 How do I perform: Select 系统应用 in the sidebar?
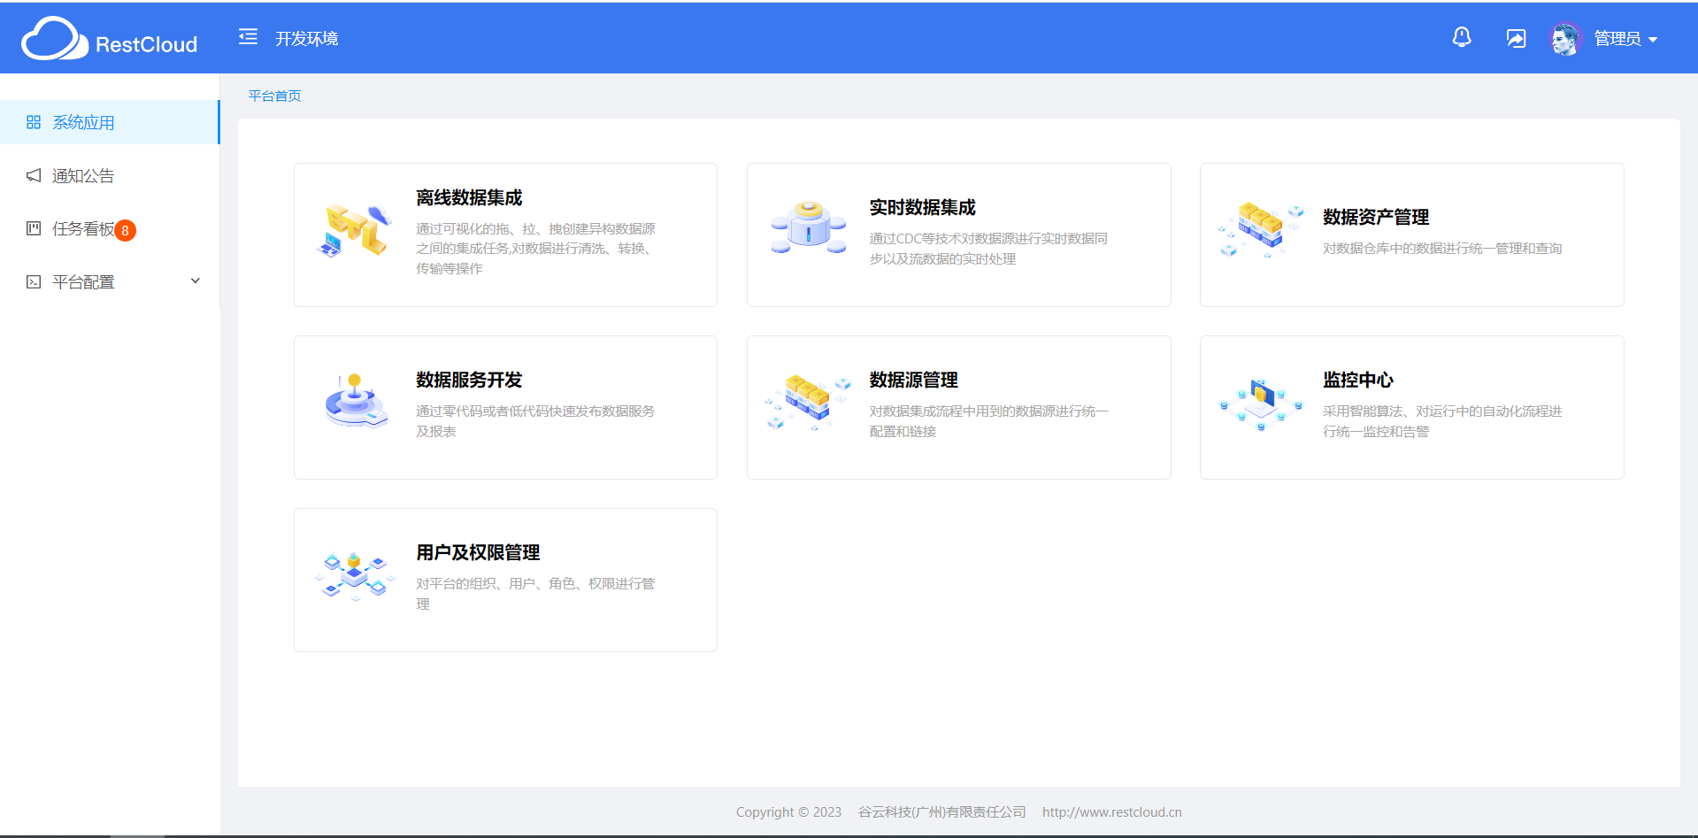(110, 122)
